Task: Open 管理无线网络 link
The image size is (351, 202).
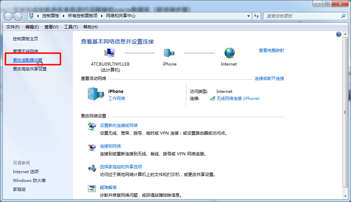Action: 26,51
